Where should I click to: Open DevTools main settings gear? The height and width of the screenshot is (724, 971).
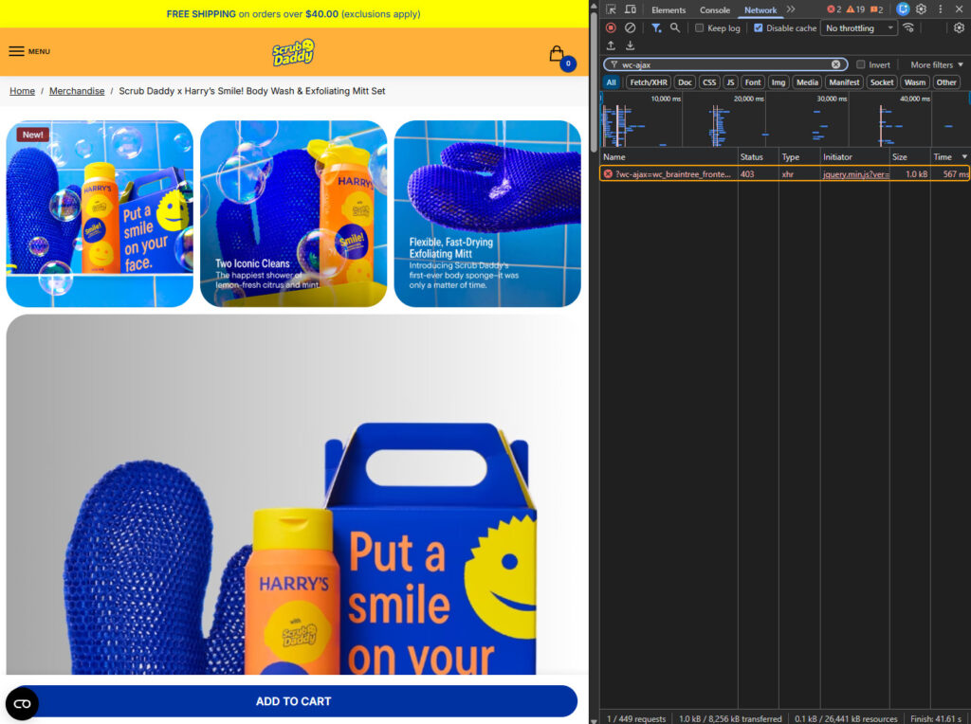[x=921, y=9]
